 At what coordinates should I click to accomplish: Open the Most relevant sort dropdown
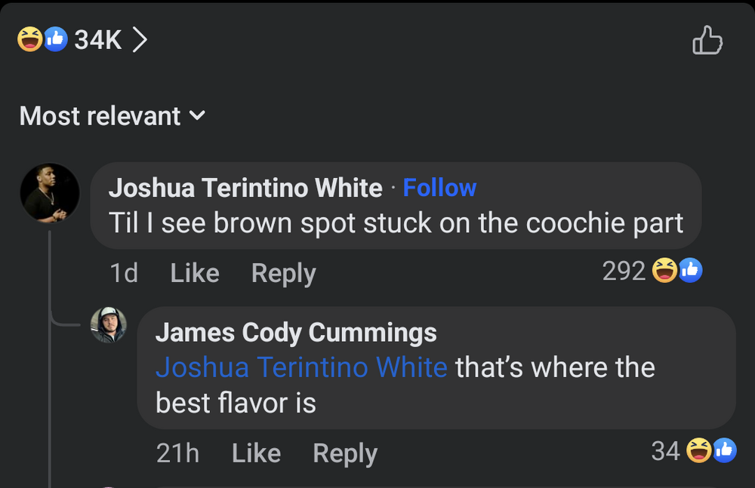coord(101,115)
